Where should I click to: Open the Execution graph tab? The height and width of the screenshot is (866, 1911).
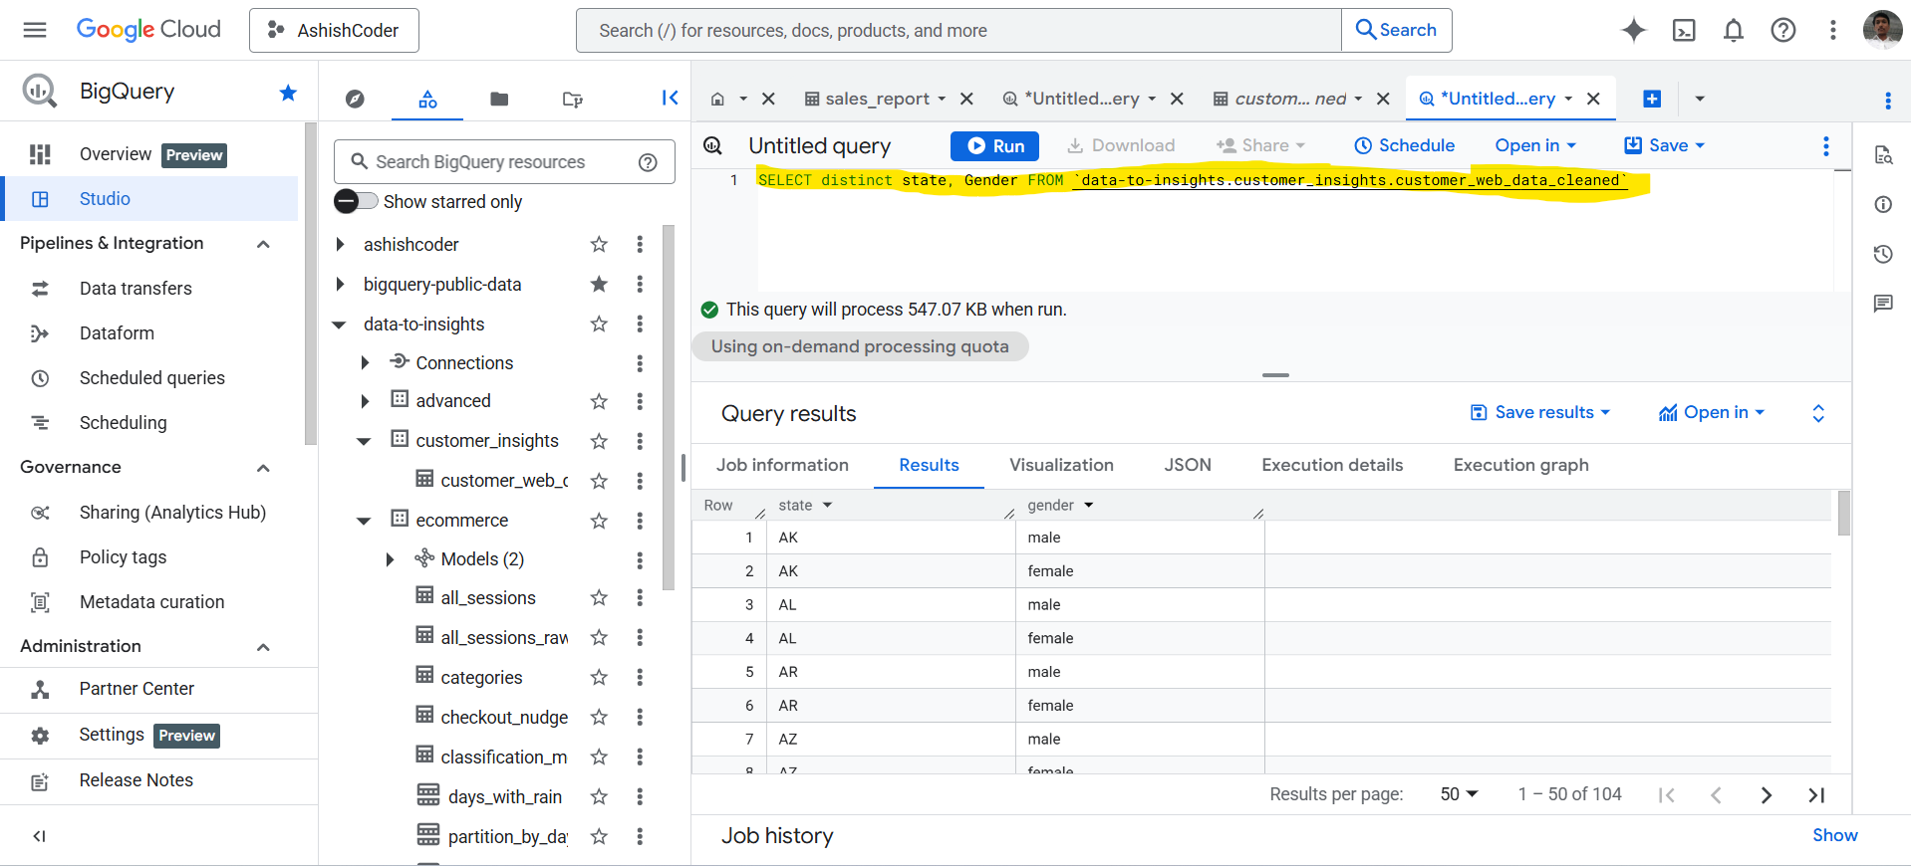point(1520,465)
